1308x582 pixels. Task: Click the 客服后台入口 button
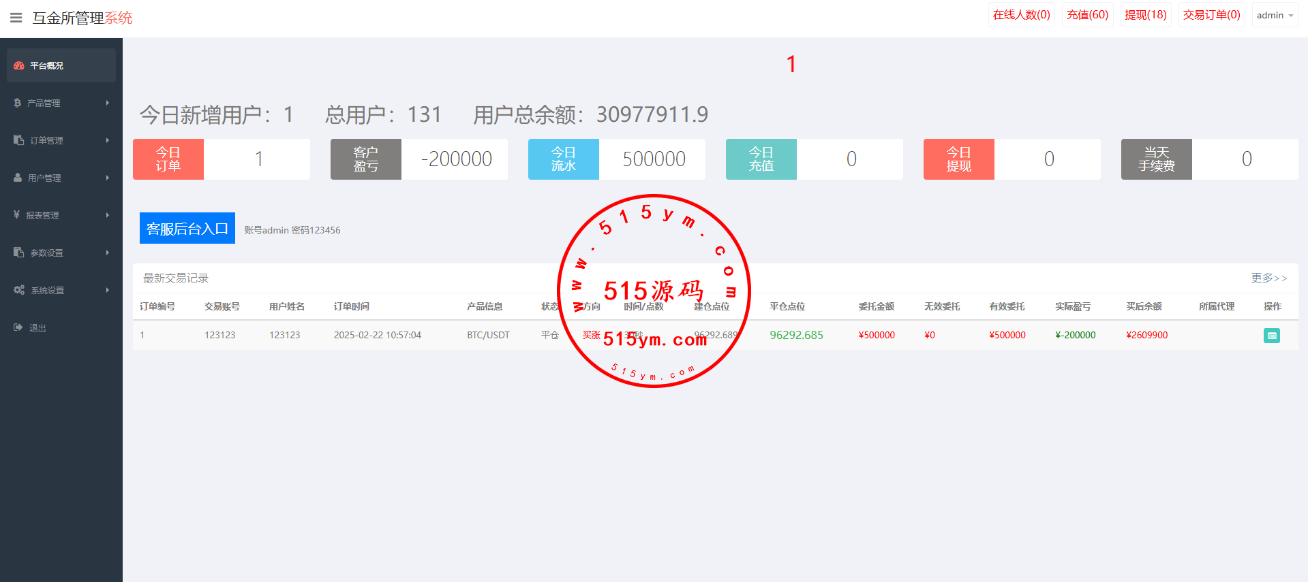187,228
